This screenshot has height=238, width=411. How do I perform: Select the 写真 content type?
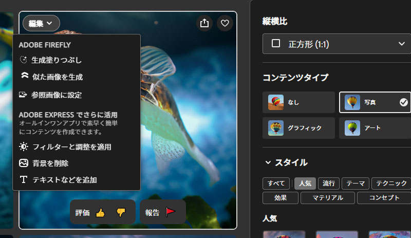(x=375, y=102)
